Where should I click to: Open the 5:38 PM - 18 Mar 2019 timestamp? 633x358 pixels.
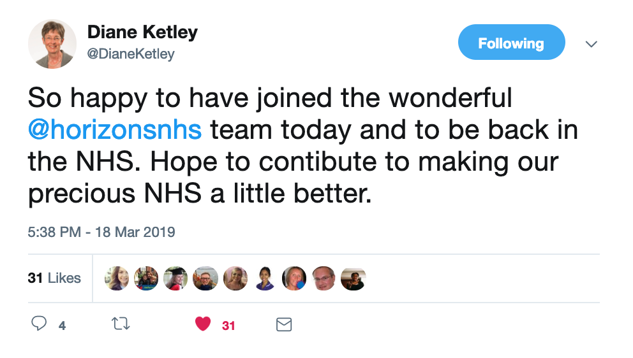[x=101, y=233]
